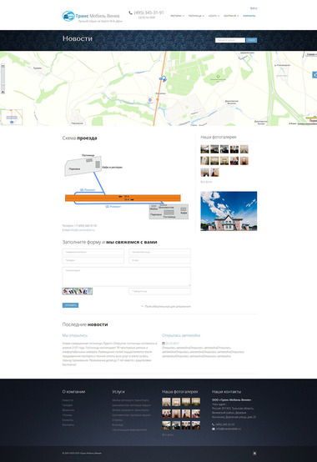Screen dimensions: 317x462
Task: Click the large hotel building photo in the sidebar
Action: [x=229, y=211]
